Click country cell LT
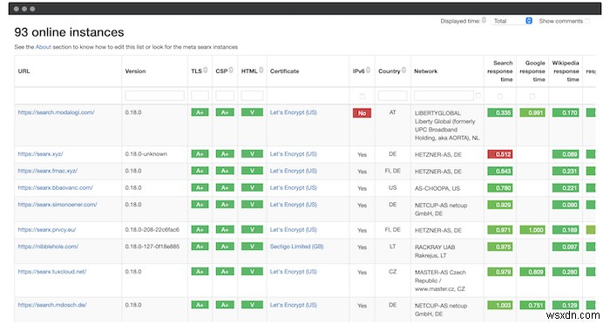This screenshot has height=324, width=610. [392, 246]
